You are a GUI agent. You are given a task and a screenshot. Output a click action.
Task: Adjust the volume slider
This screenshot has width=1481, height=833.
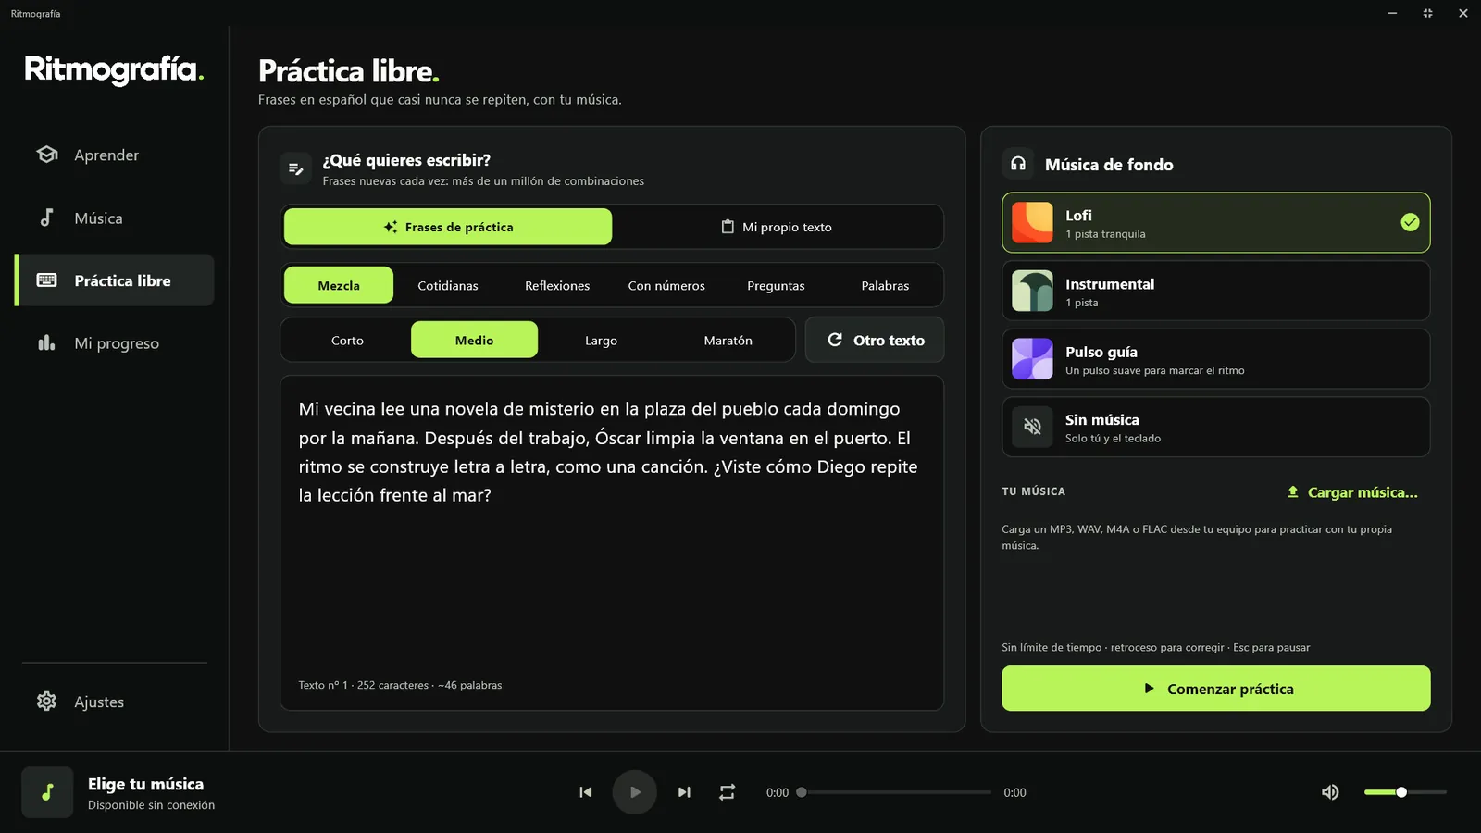click(x=1405, y=792)
